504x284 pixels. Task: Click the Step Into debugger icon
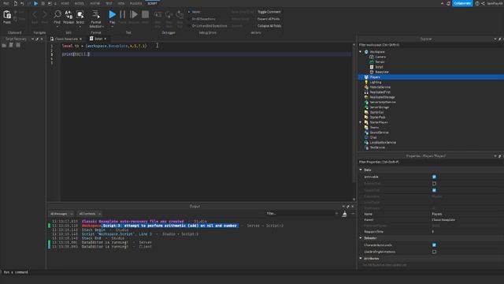point(157,15)
